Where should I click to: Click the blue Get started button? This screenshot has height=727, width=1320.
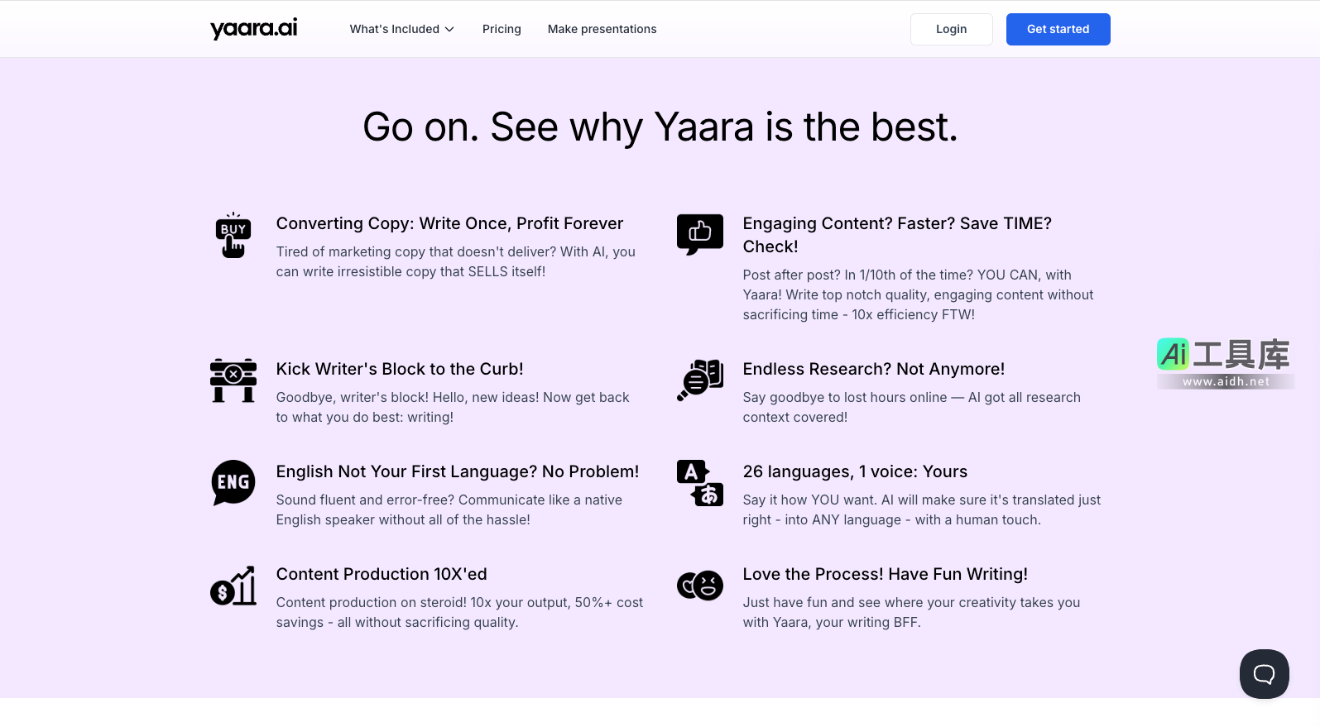coord(1058,29)
